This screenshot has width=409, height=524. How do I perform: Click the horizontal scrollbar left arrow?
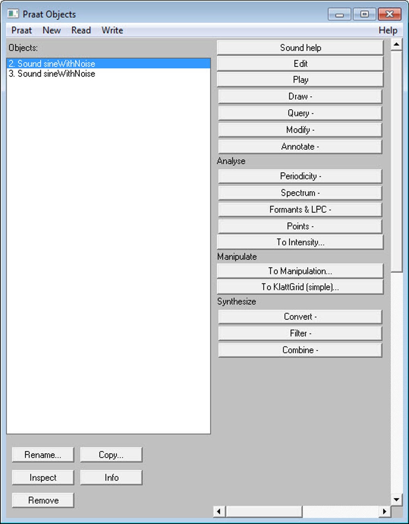[219, 511]
